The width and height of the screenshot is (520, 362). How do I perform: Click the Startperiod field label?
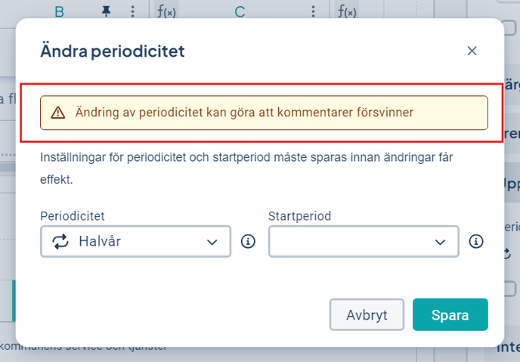299,216
